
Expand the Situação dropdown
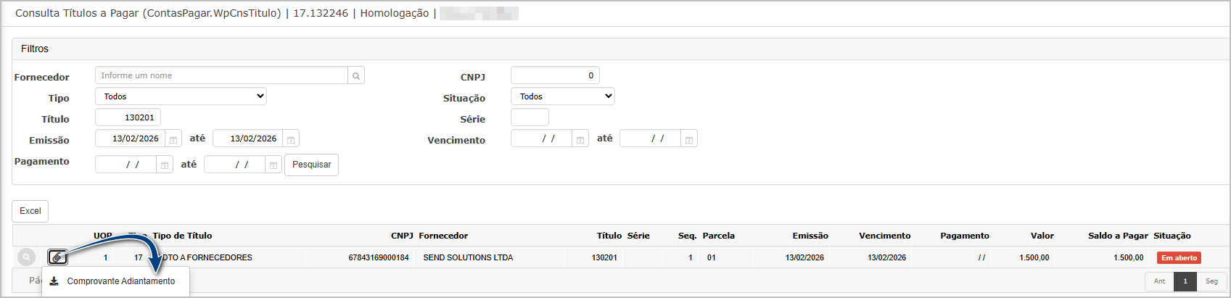point(562,96)
